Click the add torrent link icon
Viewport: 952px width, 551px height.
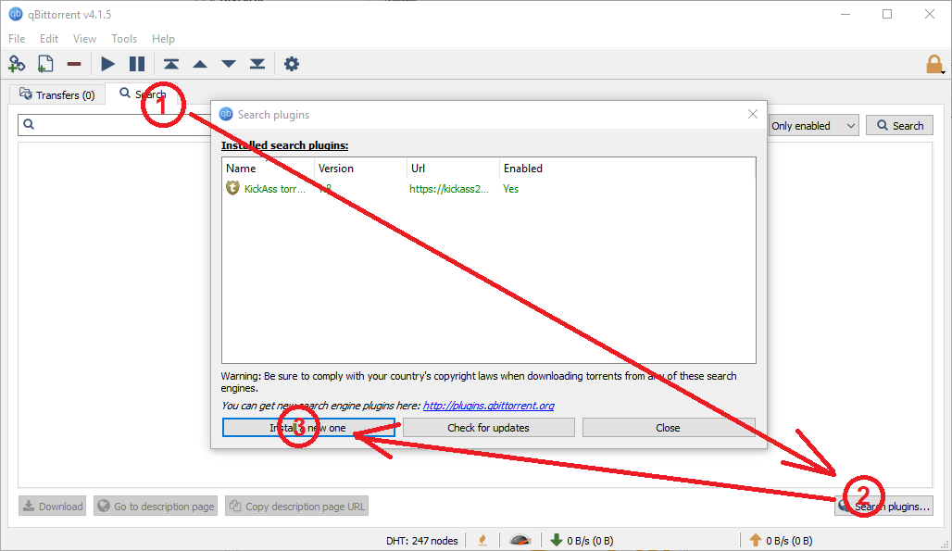click(17, 64)
